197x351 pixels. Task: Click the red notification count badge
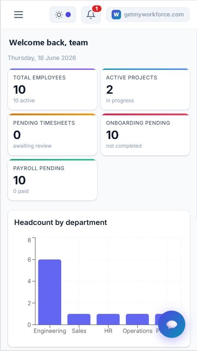97,9
